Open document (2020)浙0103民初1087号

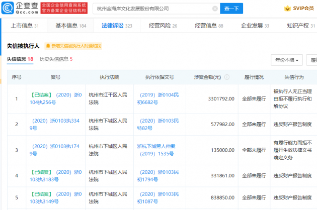click(x=158, y=197)
